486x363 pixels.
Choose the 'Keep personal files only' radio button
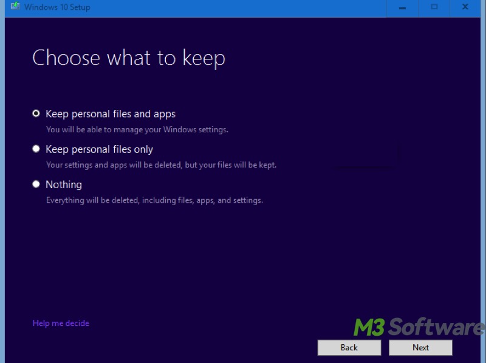tap(36, 149)
